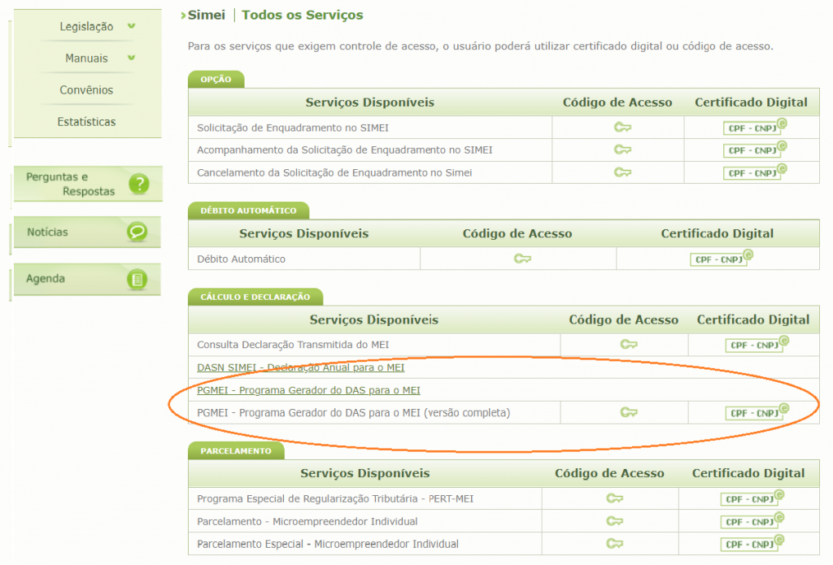Open the Notícias sidebar button
Screen dimensions: 833x565
pyautogui.click(x=88, y=232)
